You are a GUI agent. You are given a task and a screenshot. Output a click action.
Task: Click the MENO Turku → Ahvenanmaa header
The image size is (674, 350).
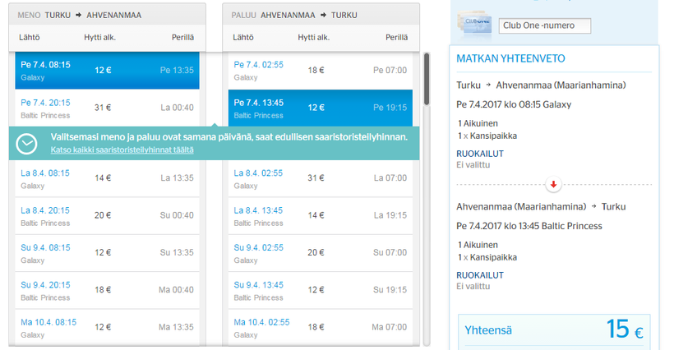pyautogui.click(x=107, y=15)
